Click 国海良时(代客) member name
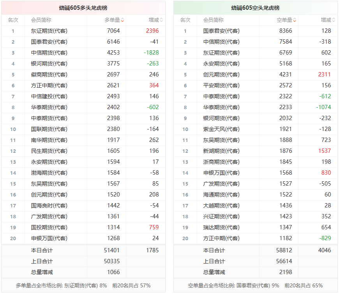Screen dimensions: 339x294 pyautogui.click(x=49, y=206)
